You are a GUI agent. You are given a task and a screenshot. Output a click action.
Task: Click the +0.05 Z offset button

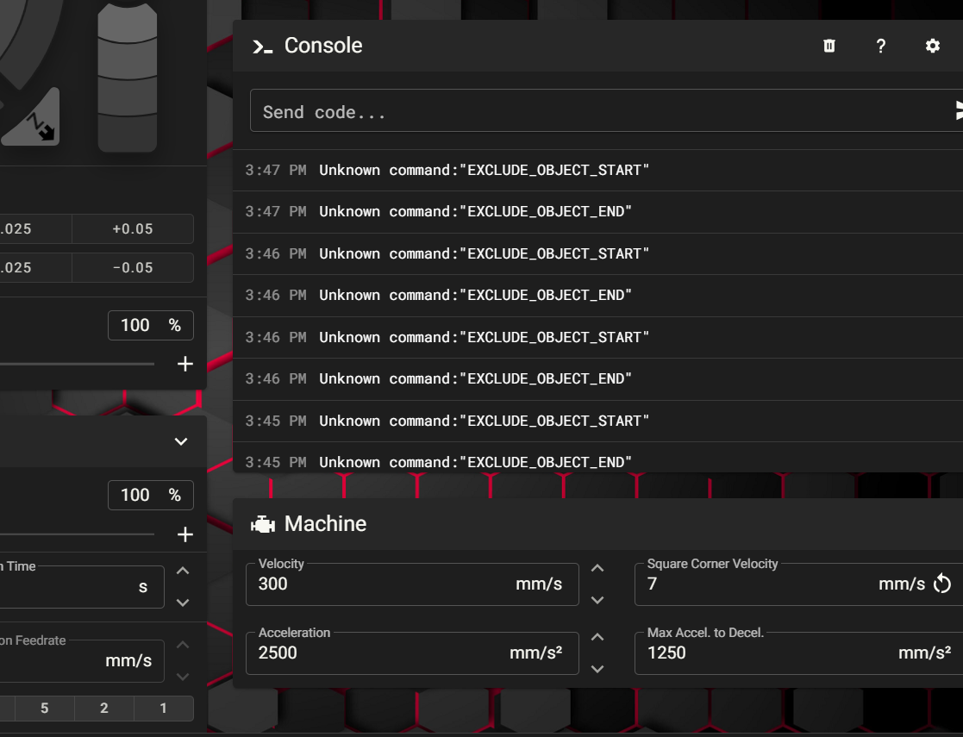133,229
